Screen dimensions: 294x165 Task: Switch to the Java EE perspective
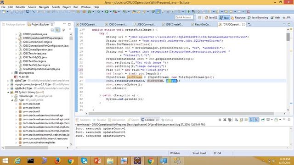click(x=211, y=17)
